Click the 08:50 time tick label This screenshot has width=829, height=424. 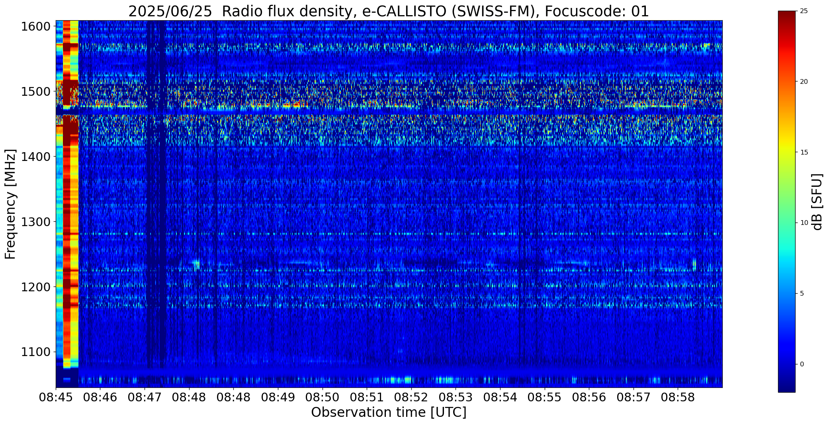point(323,397)
